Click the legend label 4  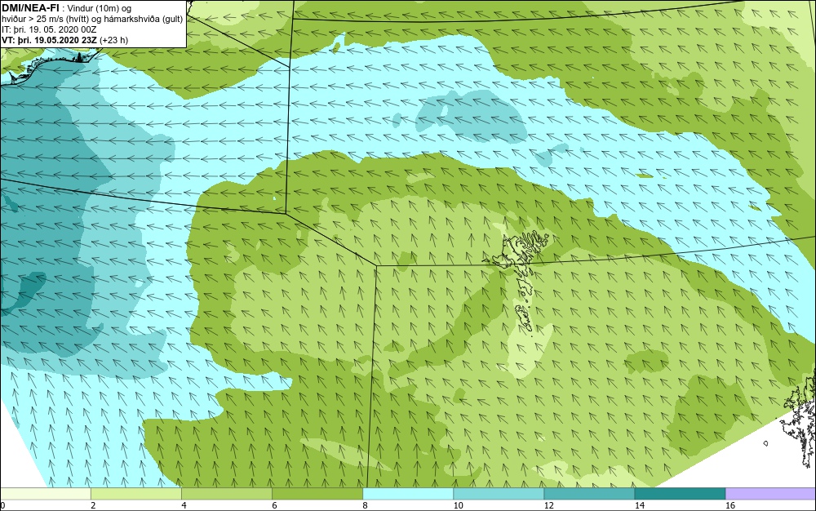point(184,505)
